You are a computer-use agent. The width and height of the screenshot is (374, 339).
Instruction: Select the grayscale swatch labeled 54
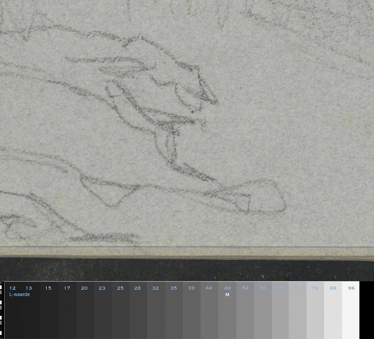tap(245, 311)
